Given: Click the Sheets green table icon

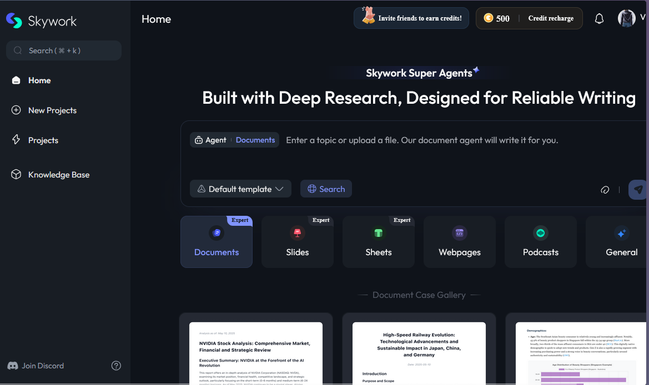Looking at the screenshot, I should [378, 233].
